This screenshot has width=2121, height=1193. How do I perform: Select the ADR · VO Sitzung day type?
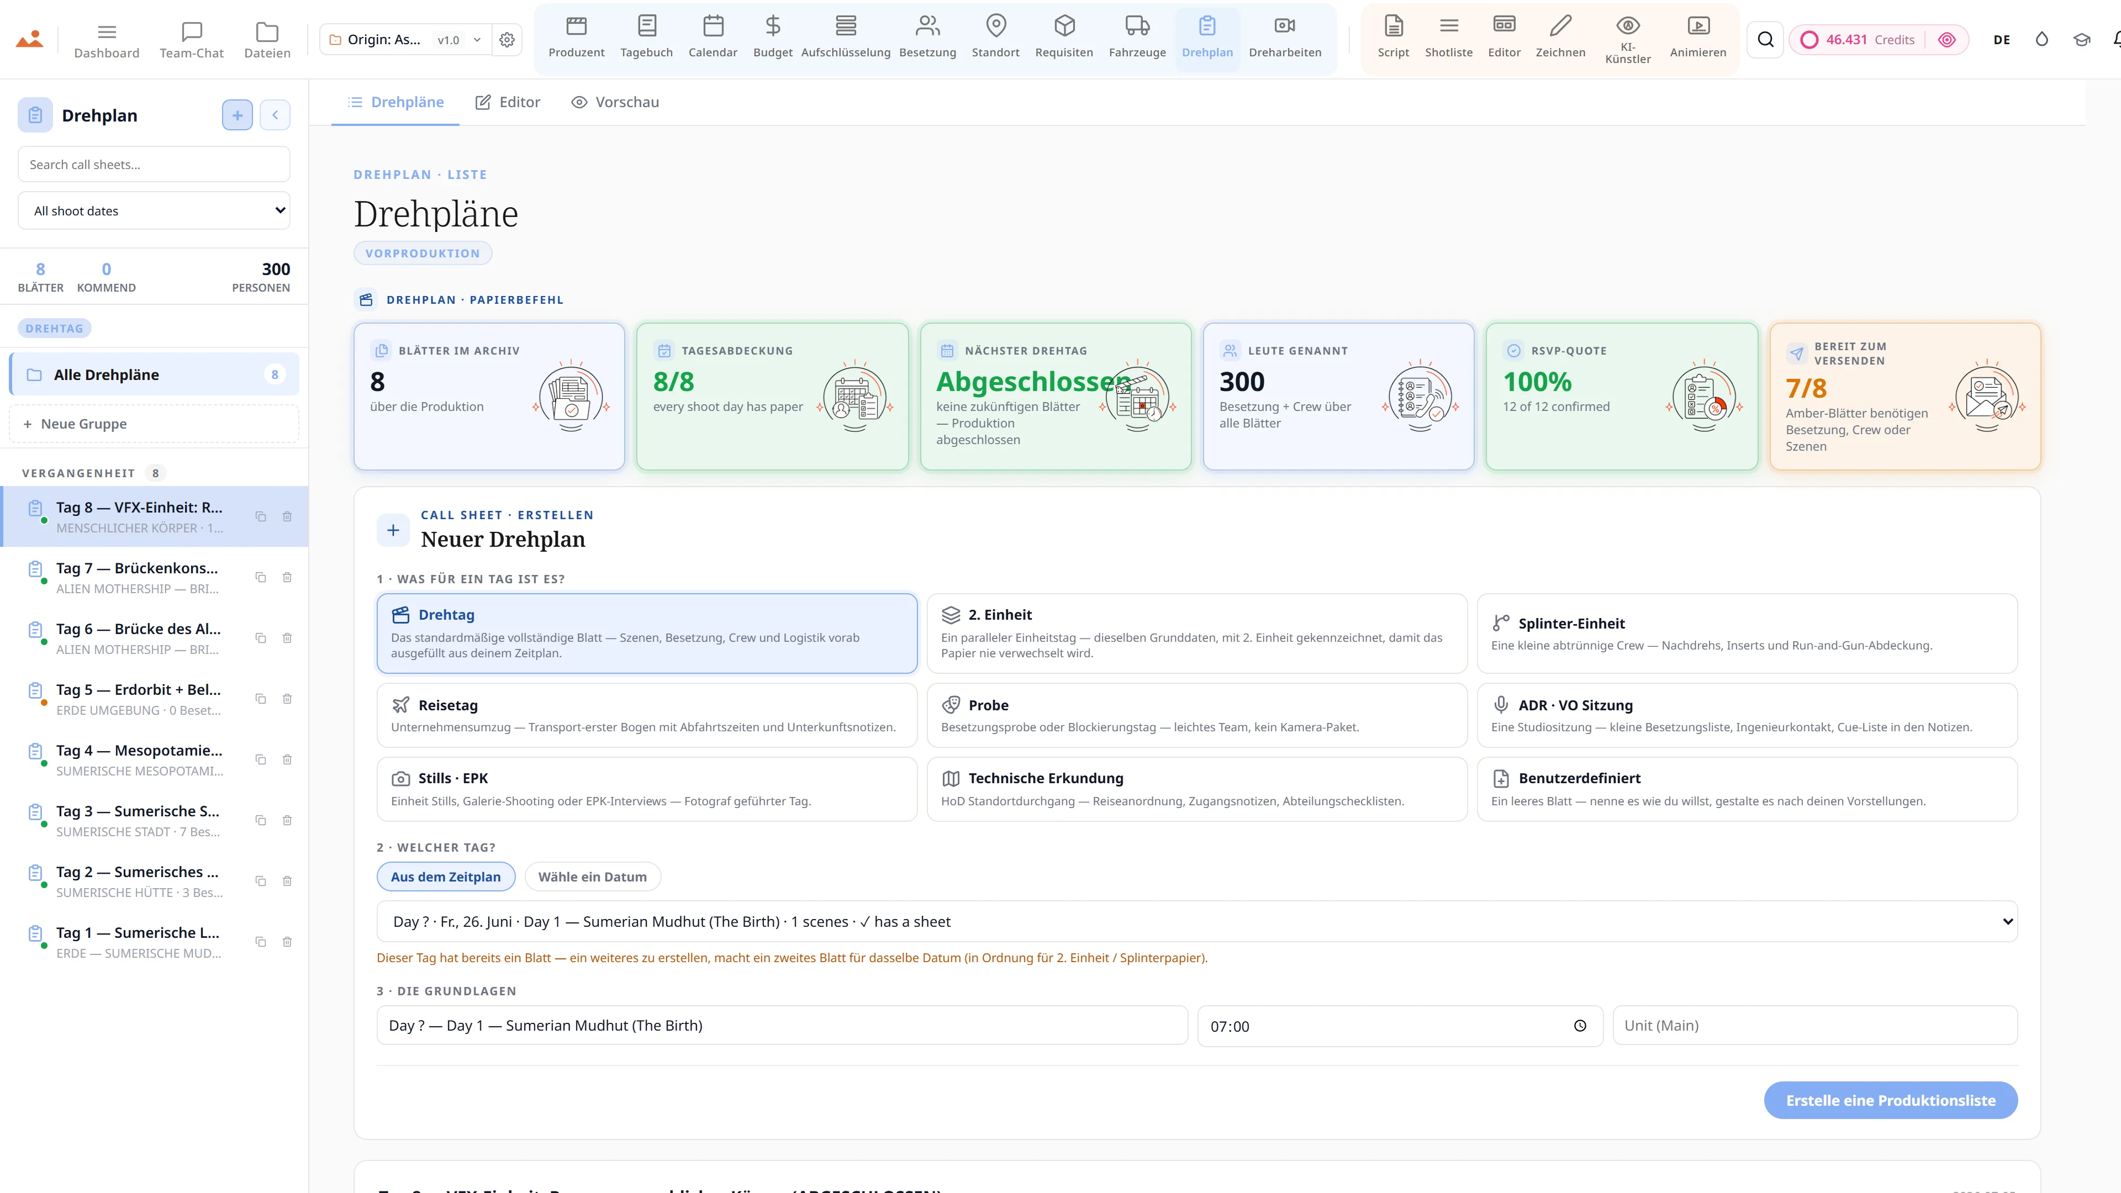pyautogui.click(x=1747, y=715)
